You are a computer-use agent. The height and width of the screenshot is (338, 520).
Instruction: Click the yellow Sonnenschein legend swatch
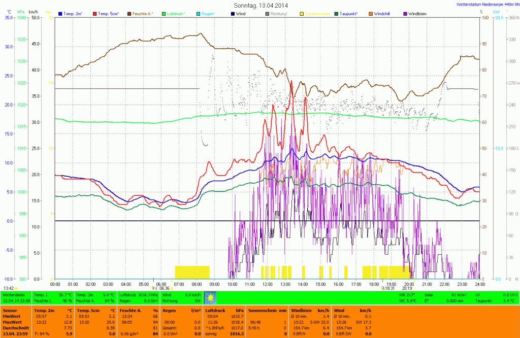click(x=301, y=13)
